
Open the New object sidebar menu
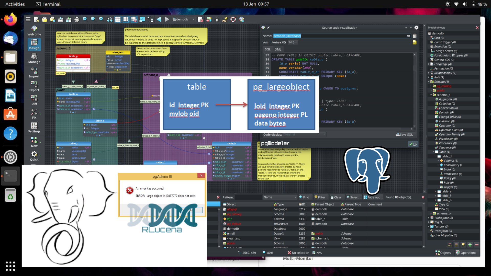[34, 142]
